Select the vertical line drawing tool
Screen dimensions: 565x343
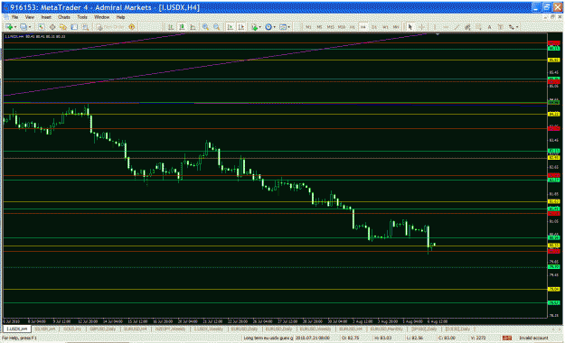click(x=435, y=27)
